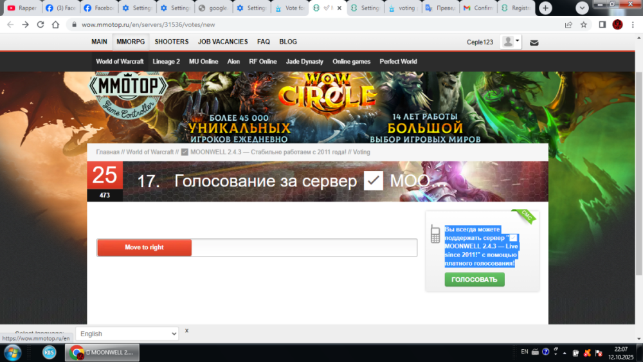Open the Windows Start menu
The image size is (643, 362).
pyautogui.click(x=12, y=352)
